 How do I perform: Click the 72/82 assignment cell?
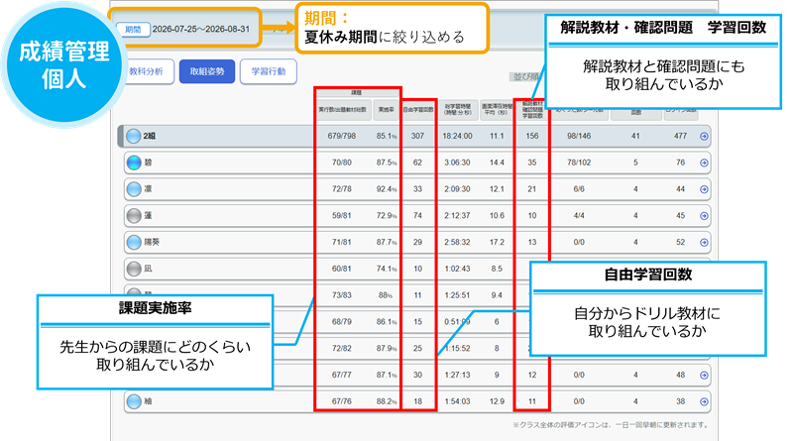[x=342, y=349]
